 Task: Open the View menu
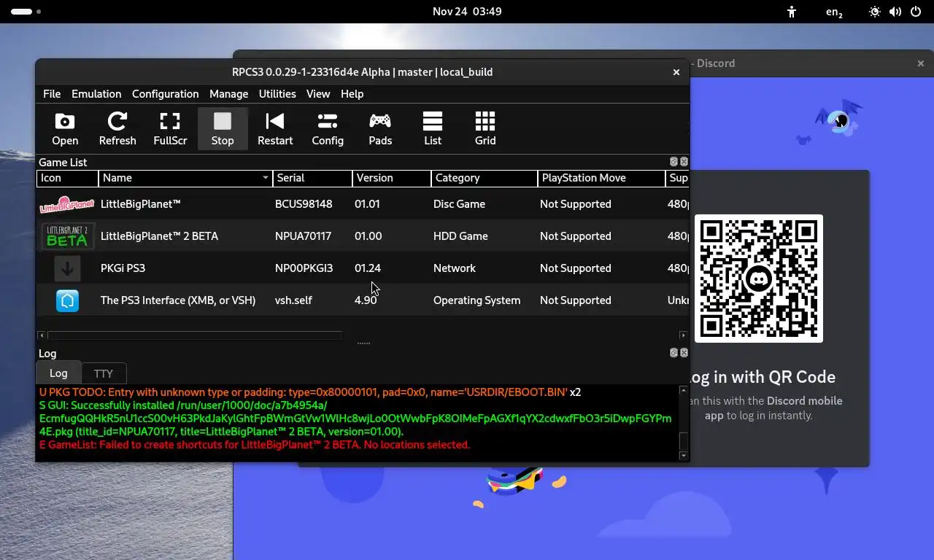pyautogui.click(x=318, y=94)
